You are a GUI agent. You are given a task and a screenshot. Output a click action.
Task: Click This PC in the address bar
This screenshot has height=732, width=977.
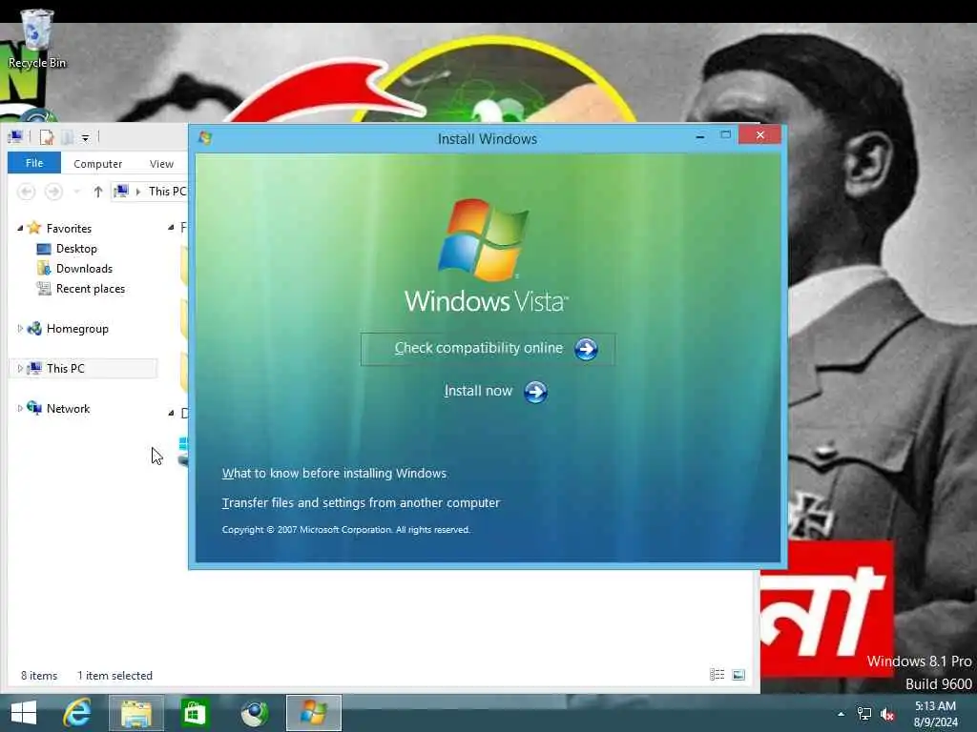click(167, 191)
